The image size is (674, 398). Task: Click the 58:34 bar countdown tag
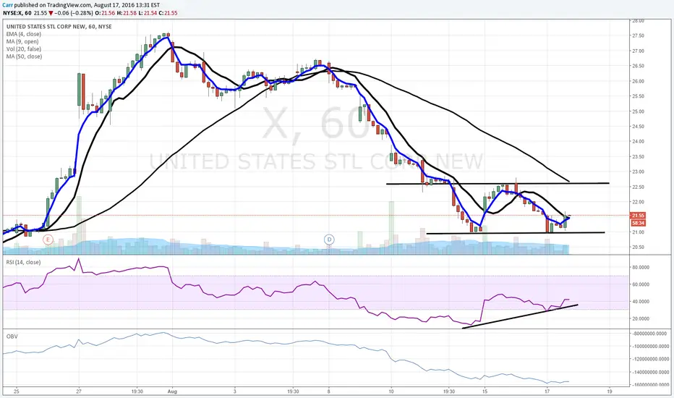pos(638,223)
